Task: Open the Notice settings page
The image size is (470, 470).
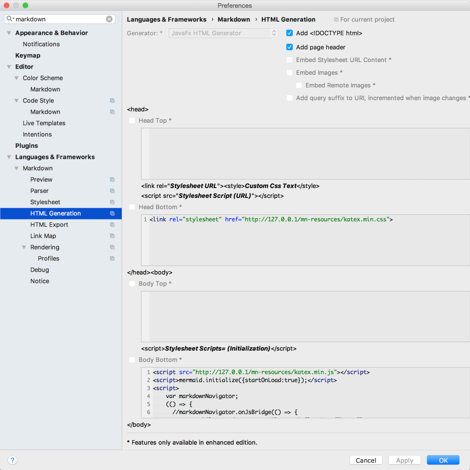Action: tap(39, 281)
